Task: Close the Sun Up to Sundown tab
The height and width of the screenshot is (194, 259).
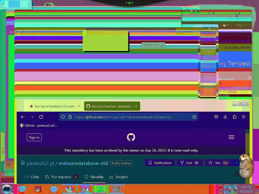Action: click(x=79, y=106)
